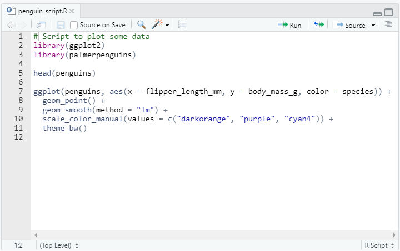
Task: Click the re-run previous code region icon
Action: click(318, 25)
